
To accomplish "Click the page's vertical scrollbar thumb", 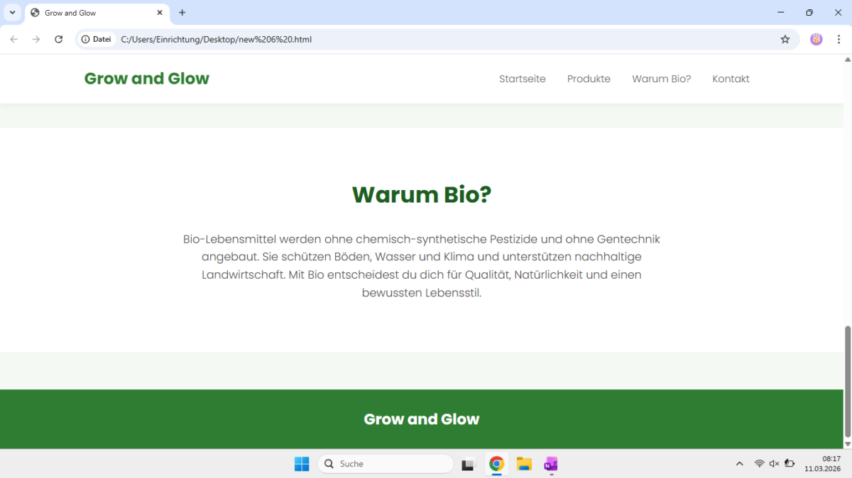I will (x=847, y=382).
